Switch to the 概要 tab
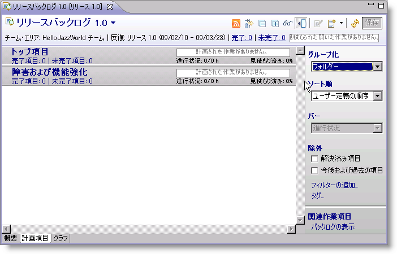The image size is (397, 254). pos(11,238)
